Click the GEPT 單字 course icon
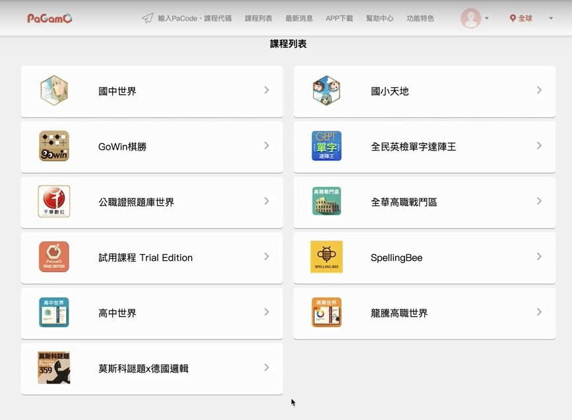Image resolution: width=572 pixels, height=420 pixels. tap(327, 146)
